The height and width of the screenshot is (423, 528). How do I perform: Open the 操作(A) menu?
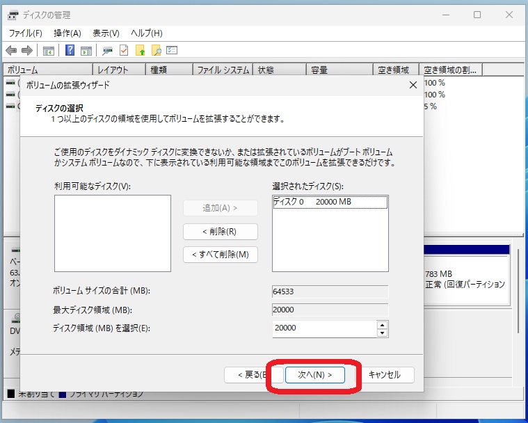tap(67, 33)
